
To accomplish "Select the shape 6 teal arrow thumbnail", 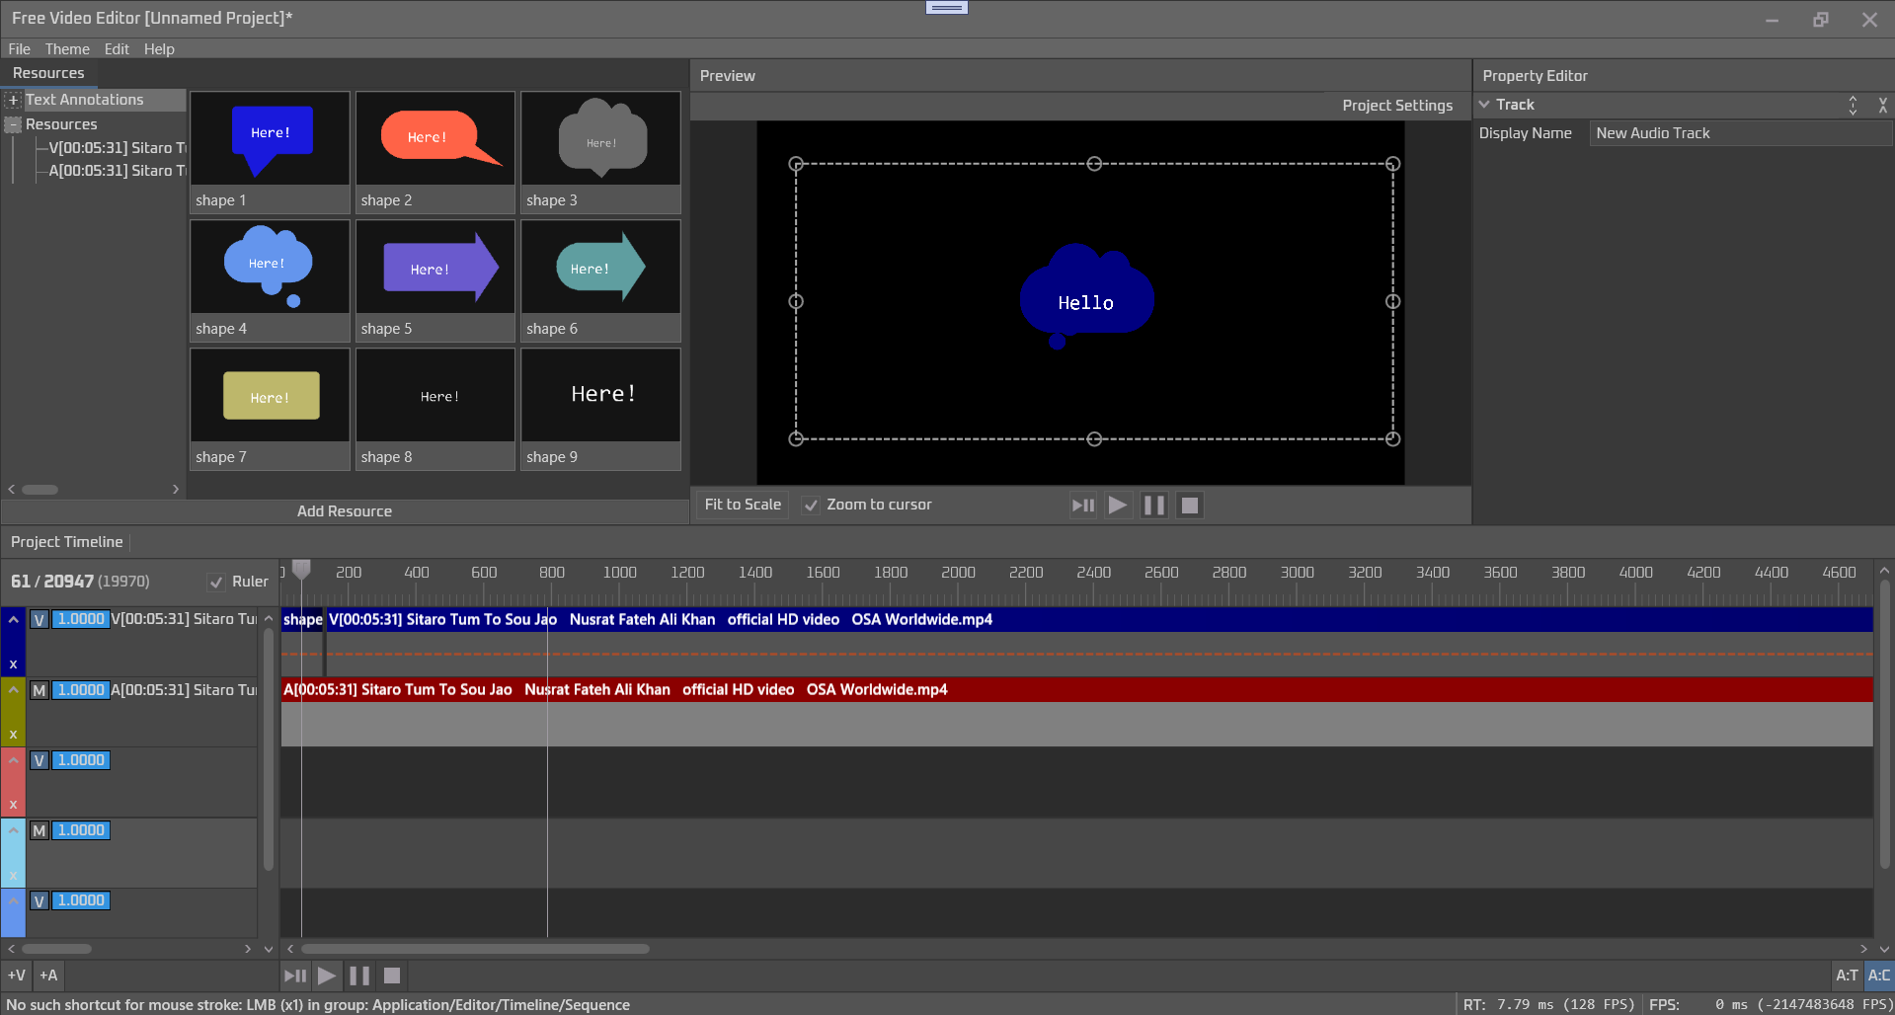I will [x=600, y=268].
